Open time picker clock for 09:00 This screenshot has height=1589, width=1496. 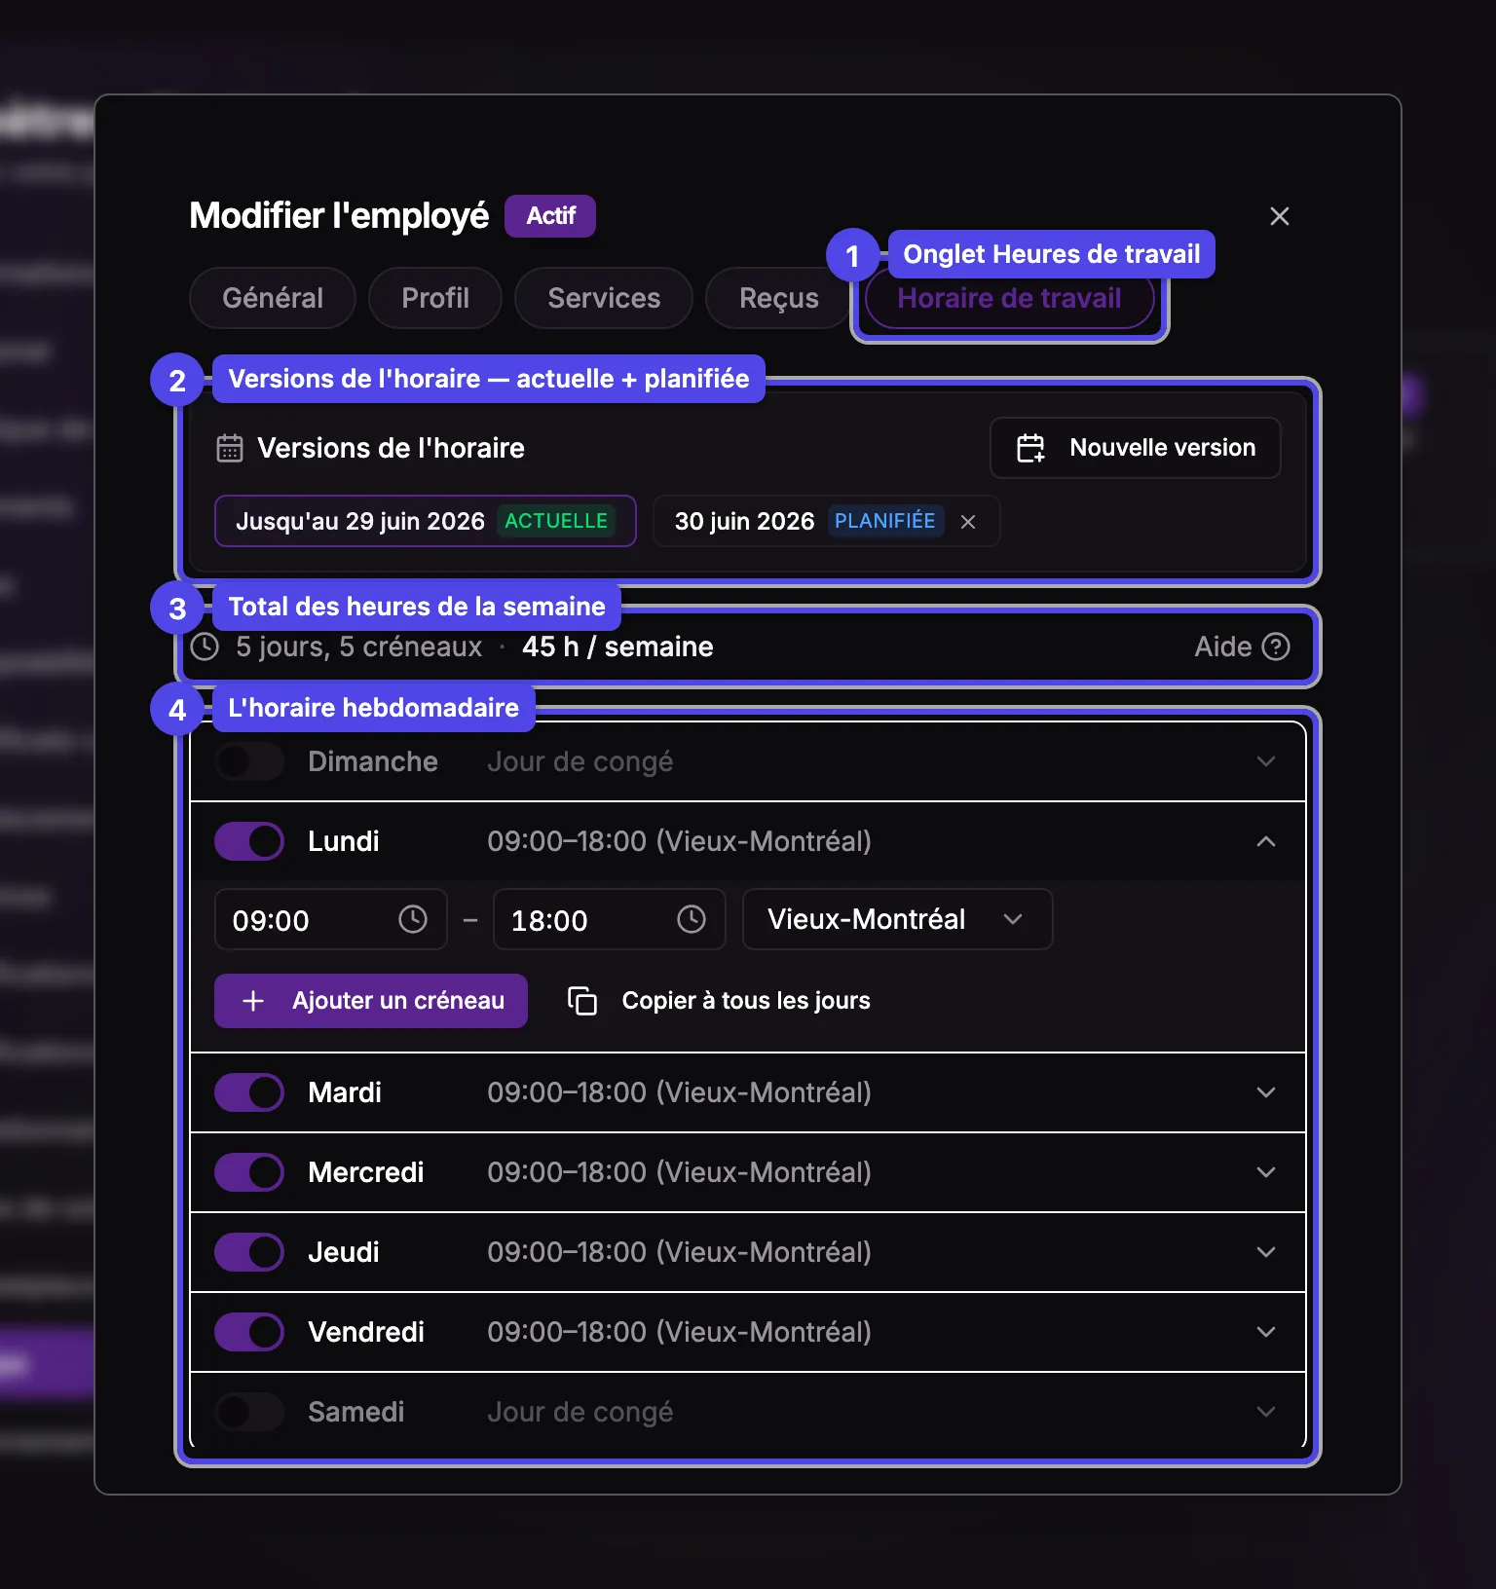coord(413,919)
